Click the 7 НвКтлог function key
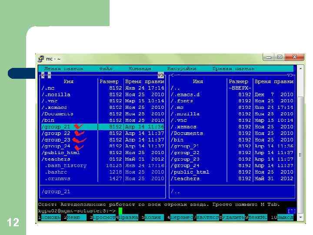 point(206,217)
